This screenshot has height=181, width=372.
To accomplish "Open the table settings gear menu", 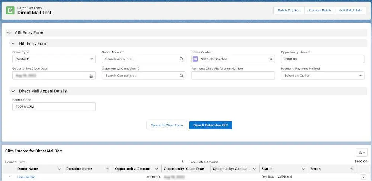I will tap(362, 152).
